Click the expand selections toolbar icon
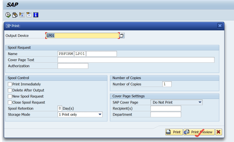The width and height of the screenshot is (234, 142). coord(22,15)
